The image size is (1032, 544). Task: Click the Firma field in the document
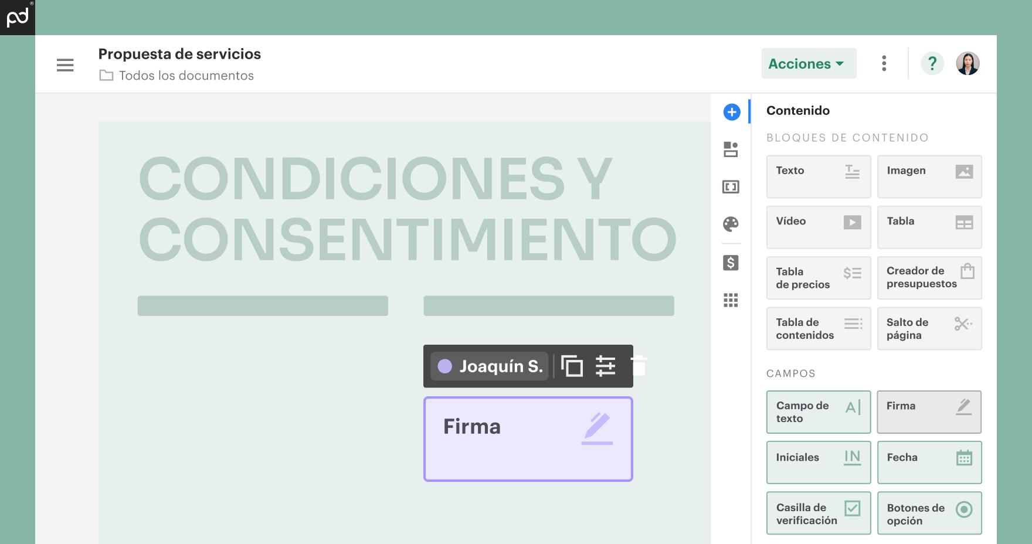pyautogui.click(x=528, y=439)
